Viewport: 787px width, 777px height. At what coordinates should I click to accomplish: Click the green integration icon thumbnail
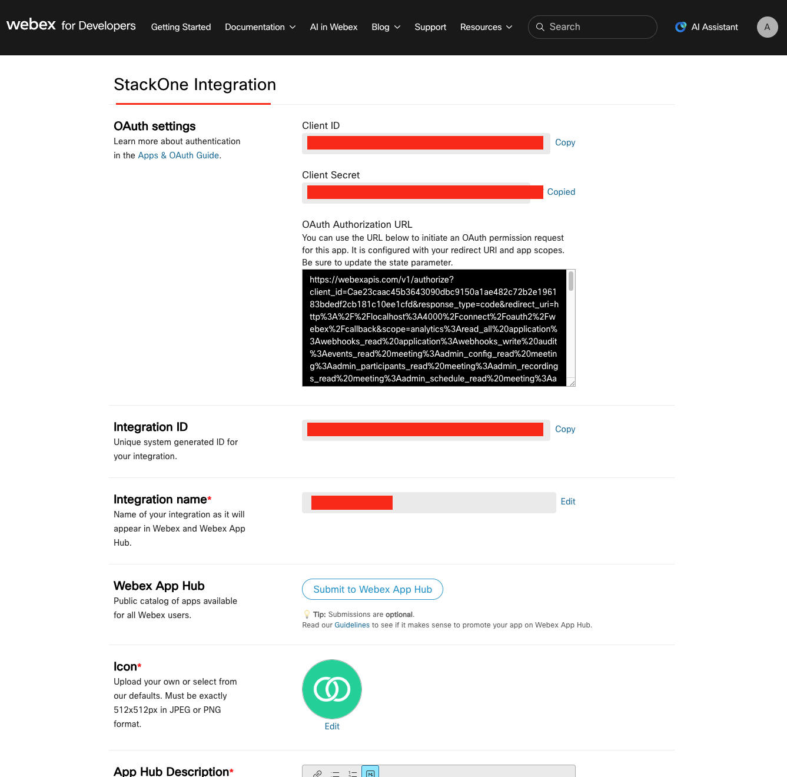point(332,689)
